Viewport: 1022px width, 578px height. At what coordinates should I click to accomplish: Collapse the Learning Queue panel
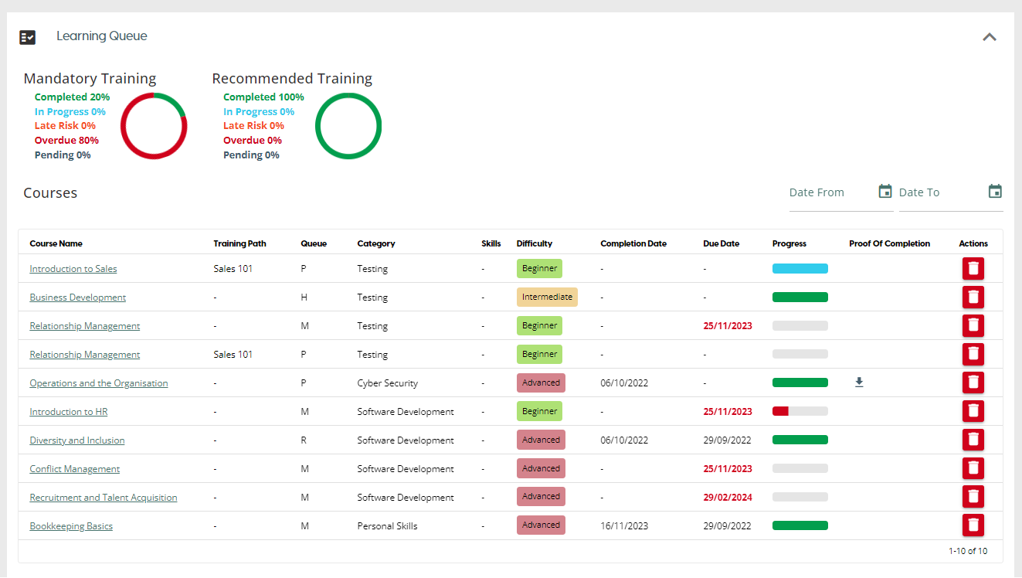tap(989, 37)
